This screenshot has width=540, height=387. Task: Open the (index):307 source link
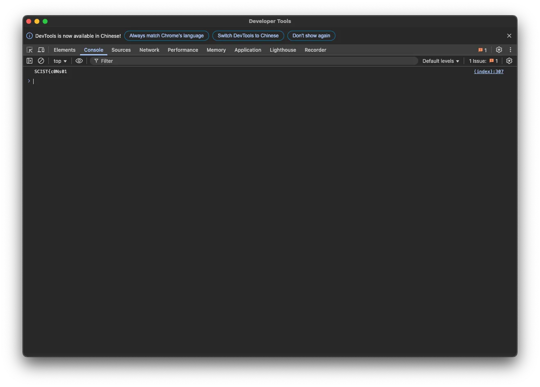tap(488, 71)
